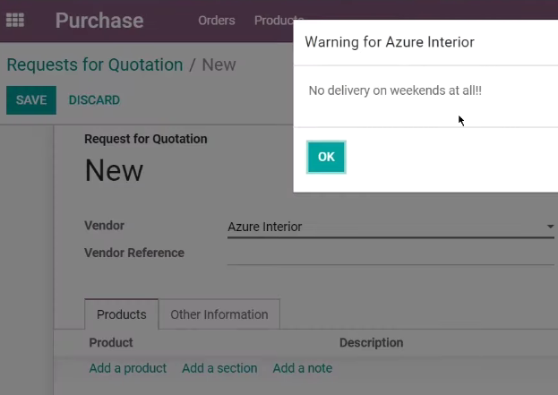Open the Vendor dropdown arrow

pyautogui.click(x=550, y=227)
